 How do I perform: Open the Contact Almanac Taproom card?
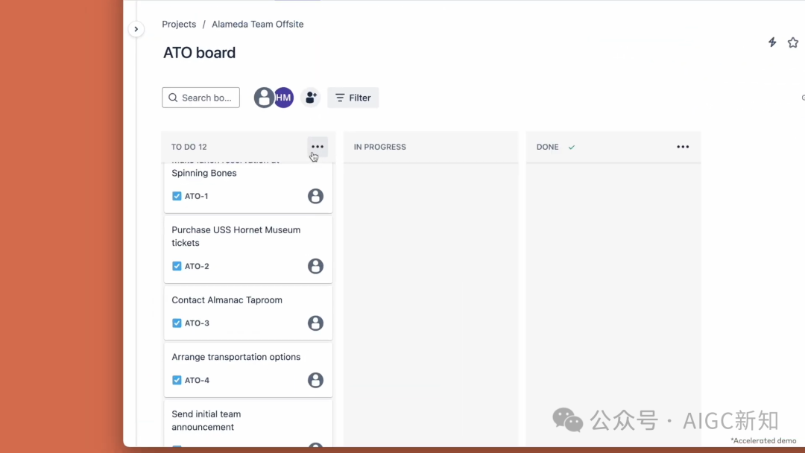(x=248, y=313)
